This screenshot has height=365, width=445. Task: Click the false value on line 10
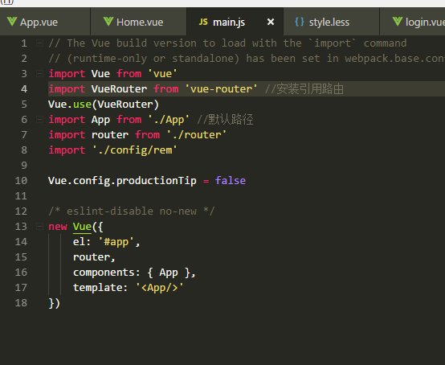[231, 181]
